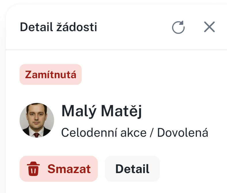Select the name Malý Matěj
Screen dimensions: 227x193
tap(102, 111)
